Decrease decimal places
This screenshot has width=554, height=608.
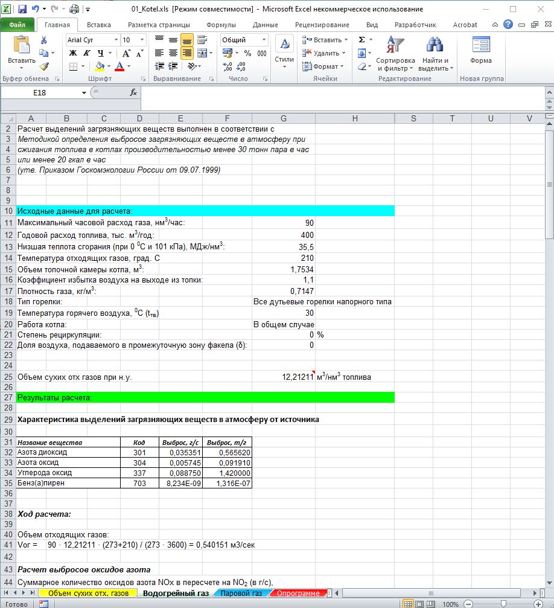241,66
